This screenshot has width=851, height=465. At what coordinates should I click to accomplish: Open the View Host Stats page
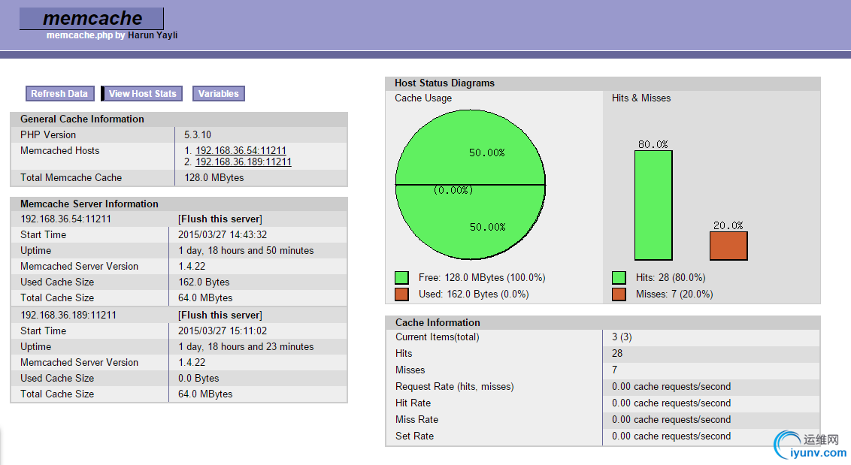142,94
